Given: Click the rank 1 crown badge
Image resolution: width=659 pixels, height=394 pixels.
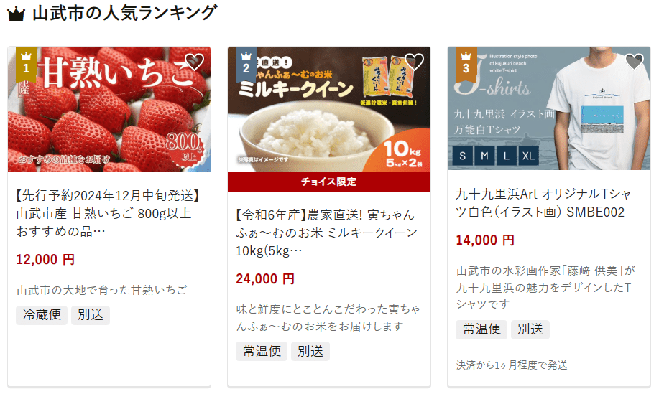Looking at the screenshot, I should (x=26, y=64).
